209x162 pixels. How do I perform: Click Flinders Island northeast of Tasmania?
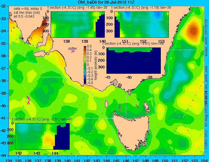147,106
